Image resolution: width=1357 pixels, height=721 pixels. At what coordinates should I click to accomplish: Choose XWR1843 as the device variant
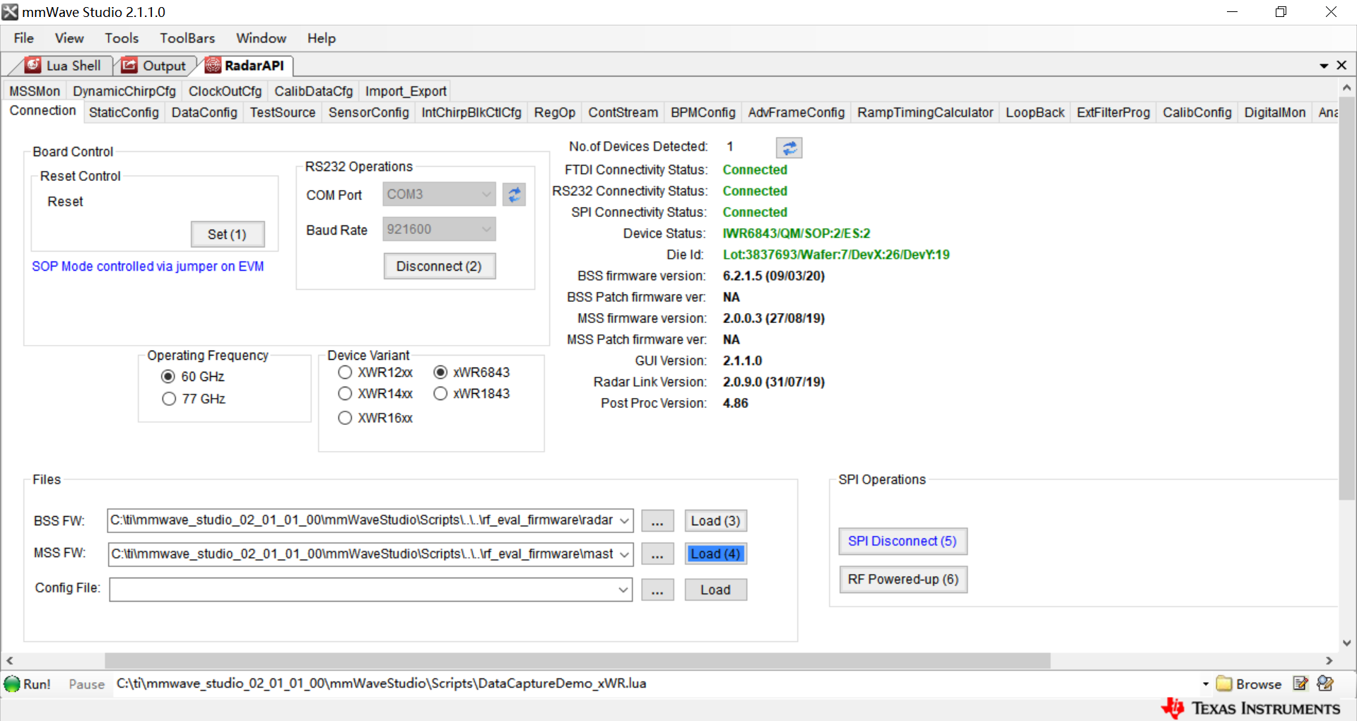pos(440,394)
